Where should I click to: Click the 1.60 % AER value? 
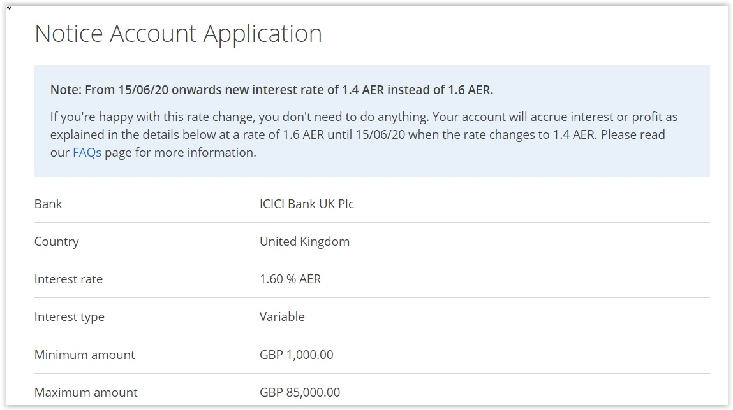point(290,279)
